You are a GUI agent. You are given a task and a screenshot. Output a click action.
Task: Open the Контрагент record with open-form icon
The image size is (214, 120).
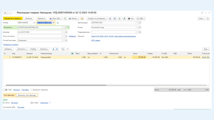click(66, 27)
